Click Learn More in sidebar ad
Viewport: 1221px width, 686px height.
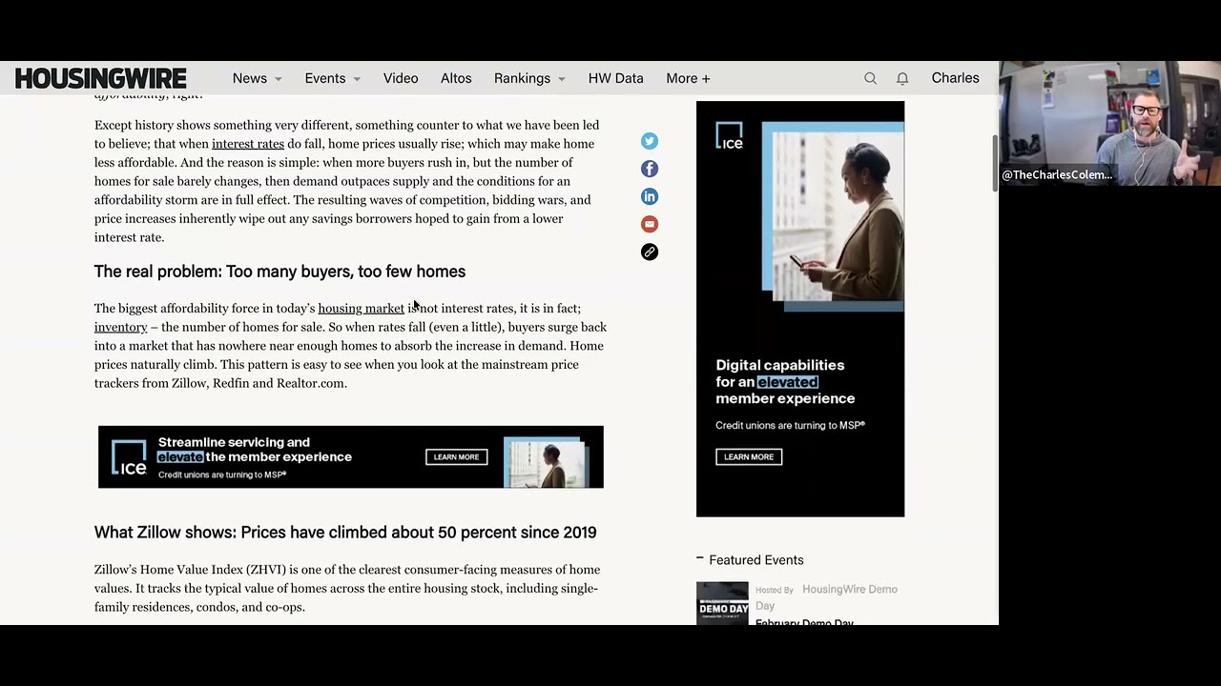coord(749,456)
